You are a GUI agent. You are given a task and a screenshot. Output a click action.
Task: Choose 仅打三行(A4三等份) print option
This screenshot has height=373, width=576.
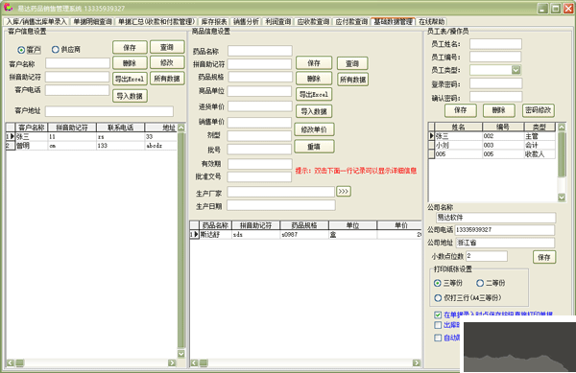(x=438, y=298)
